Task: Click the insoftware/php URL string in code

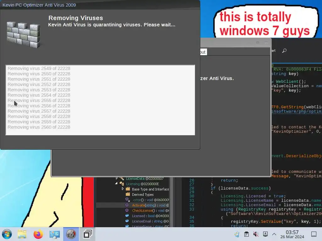Action: [x=297, y=111]
